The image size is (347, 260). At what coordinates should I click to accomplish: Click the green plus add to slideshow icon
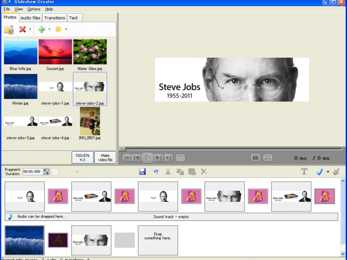pos(41,29)
